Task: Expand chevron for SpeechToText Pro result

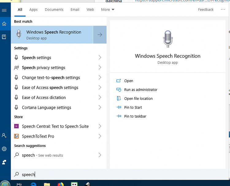Action: 100,136
